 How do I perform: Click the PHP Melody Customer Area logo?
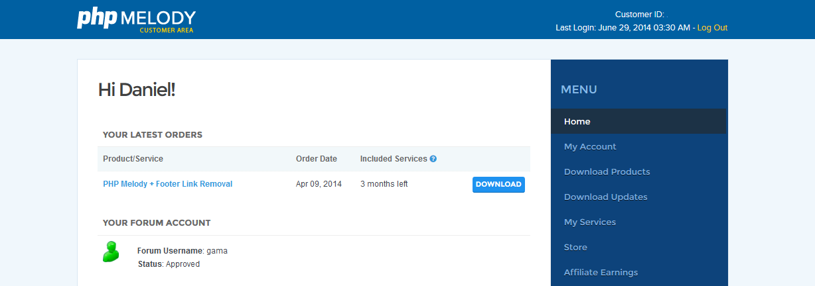(x=136, y=20)
